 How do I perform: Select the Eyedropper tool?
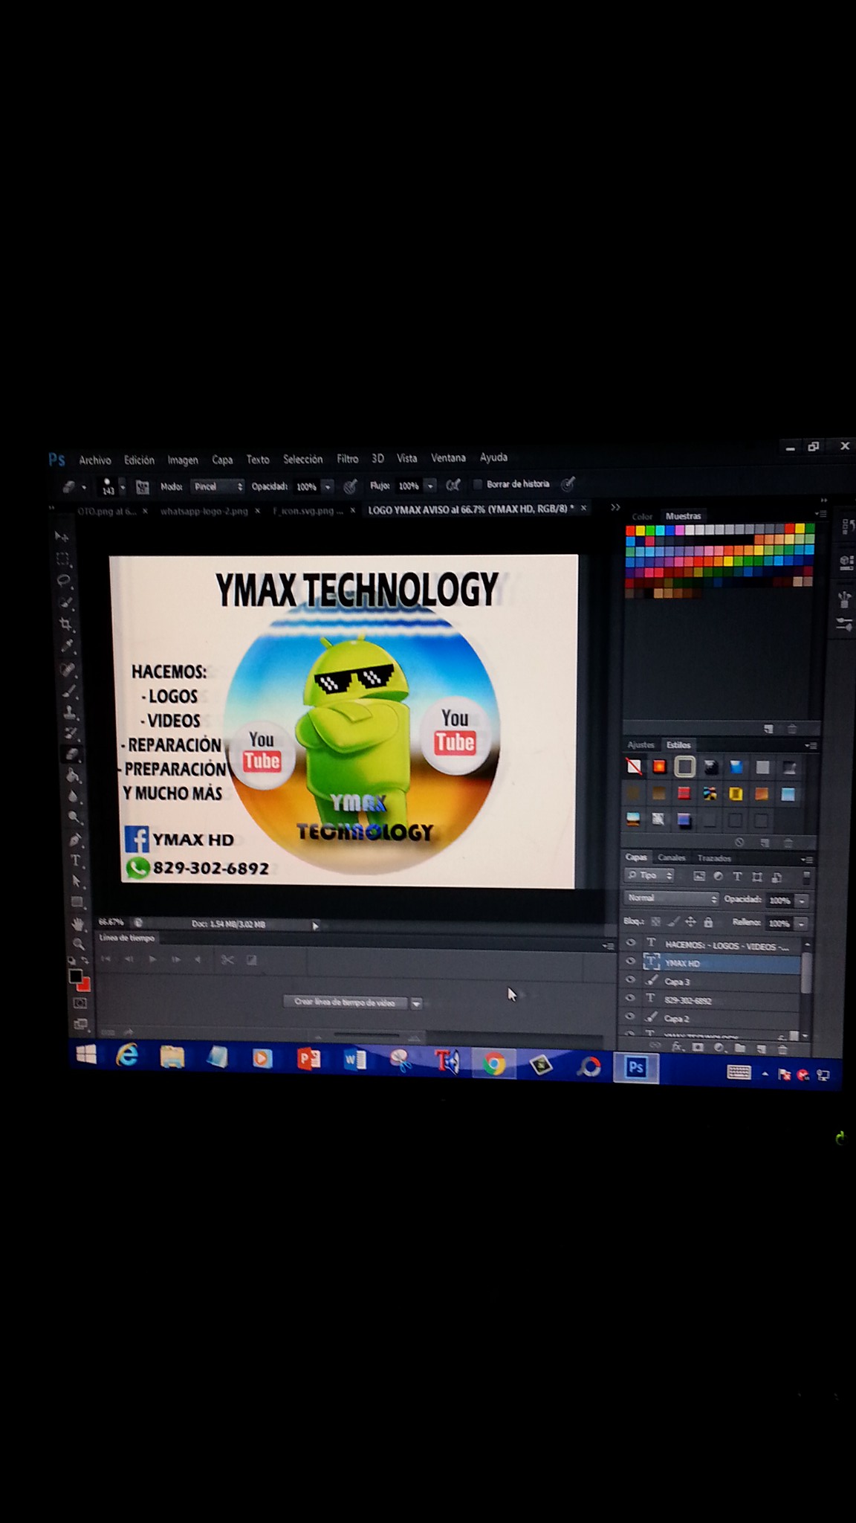[67, 645]
